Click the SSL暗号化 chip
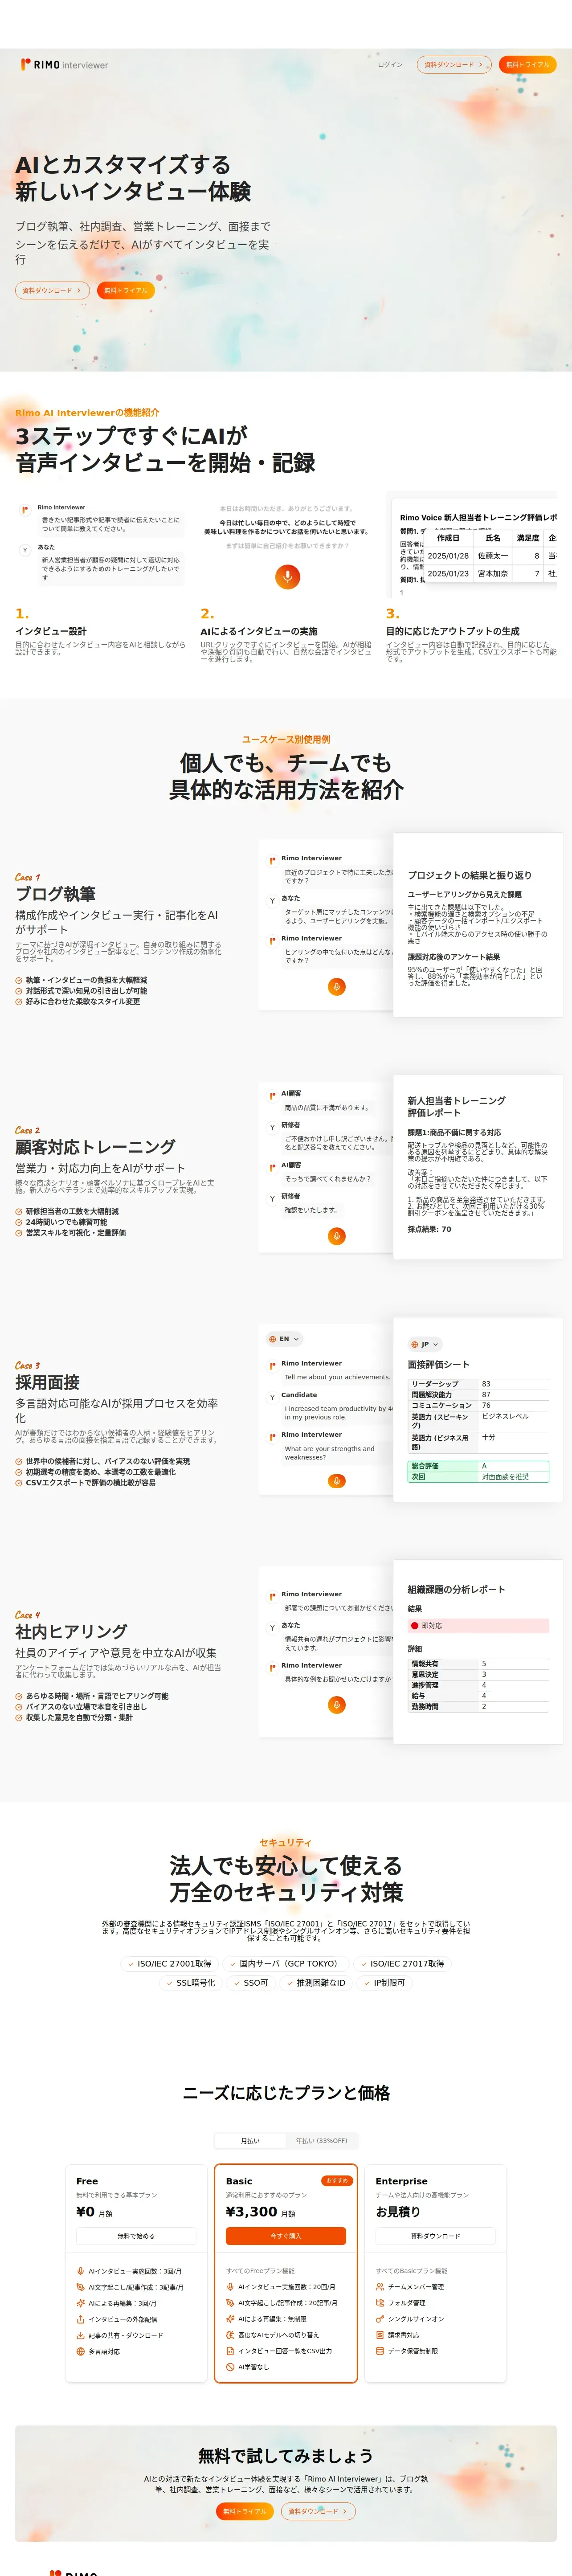 pyautogui.click(x=191, y=1983)
